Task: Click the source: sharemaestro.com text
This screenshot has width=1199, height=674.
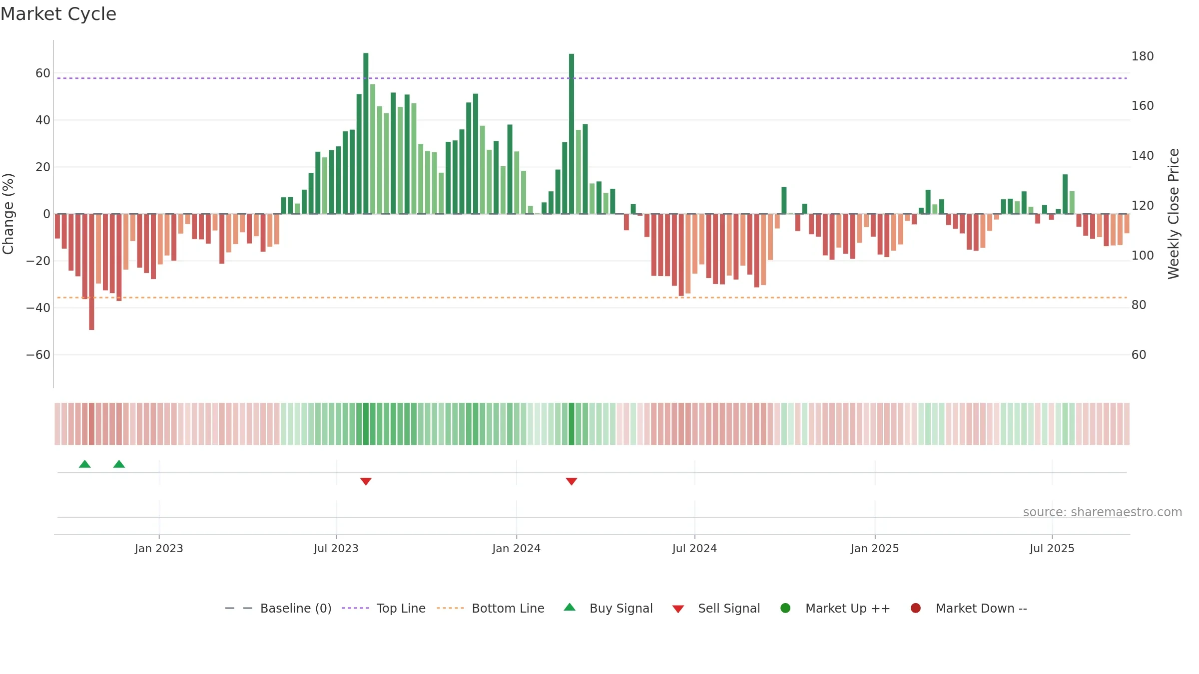Action: 1103,512
